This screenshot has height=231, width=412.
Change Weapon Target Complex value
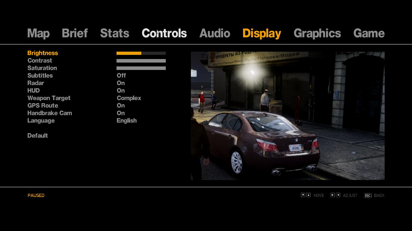tap(129, 98)
